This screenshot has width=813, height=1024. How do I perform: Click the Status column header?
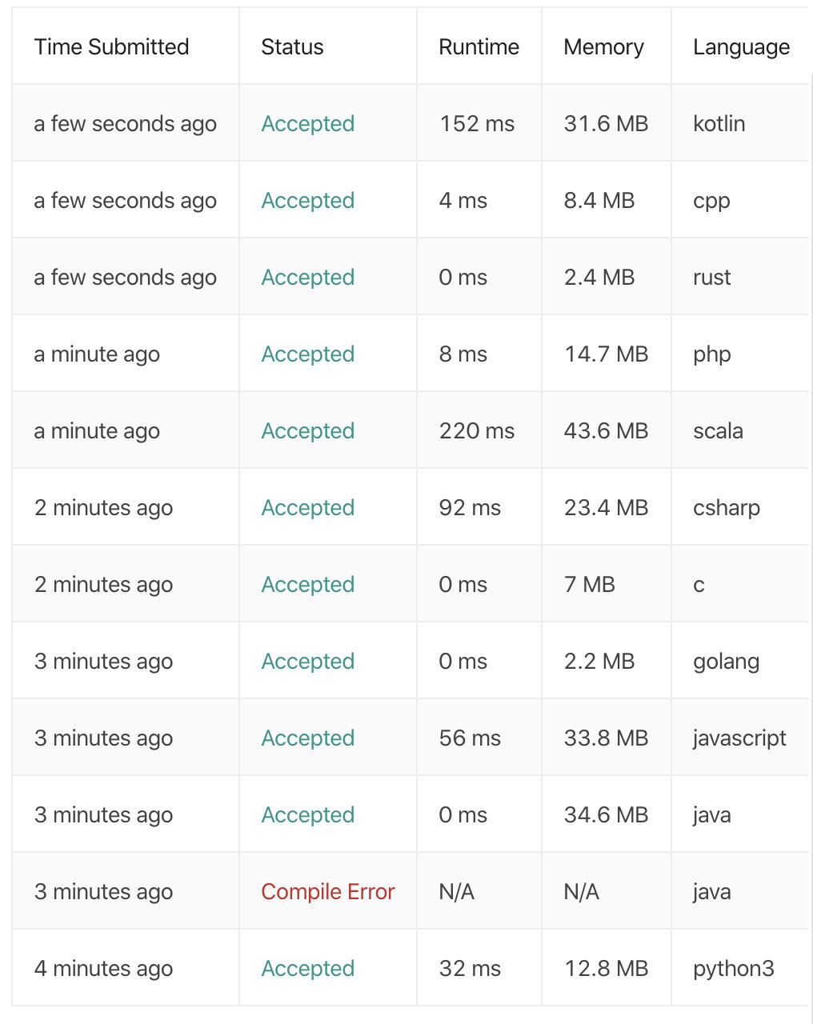(292, 47)
